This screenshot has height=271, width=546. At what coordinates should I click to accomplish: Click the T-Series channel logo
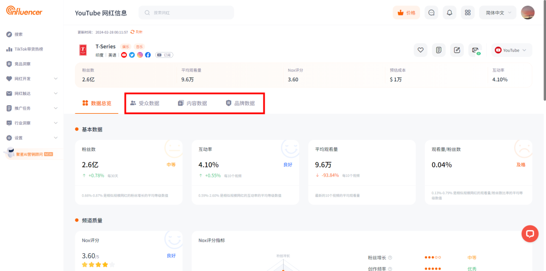tap(83, 50)
